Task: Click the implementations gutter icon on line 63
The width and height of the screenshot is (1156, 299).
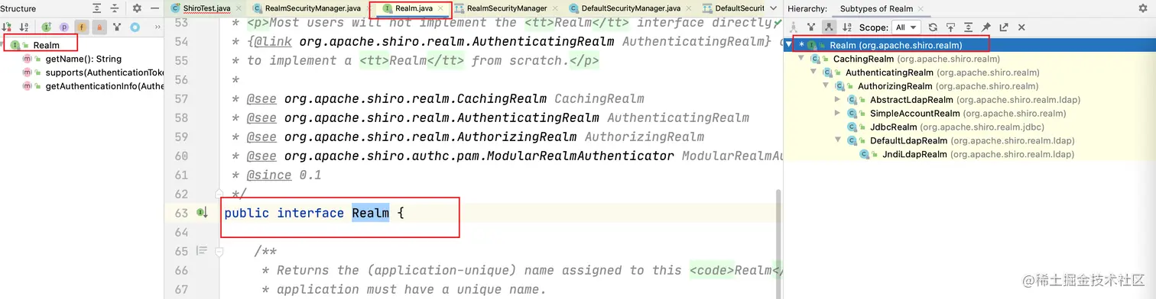Action: (203, 213)
